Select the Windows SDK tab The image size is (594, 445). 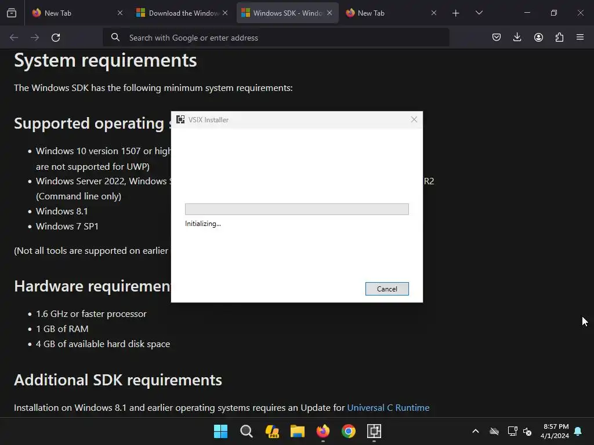point(287,13)
